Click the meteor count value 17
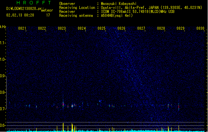Image resolution: width=208 pixels, height=132 pixels. 48,15
